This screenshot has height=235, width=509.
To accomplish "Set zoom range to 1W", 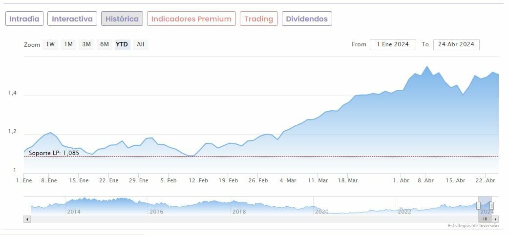I will point(50,44).
